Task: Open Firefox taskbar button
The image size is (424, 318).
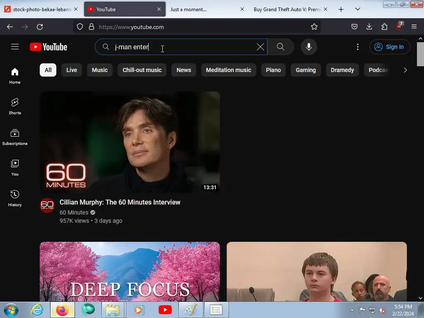Action: 63,310
